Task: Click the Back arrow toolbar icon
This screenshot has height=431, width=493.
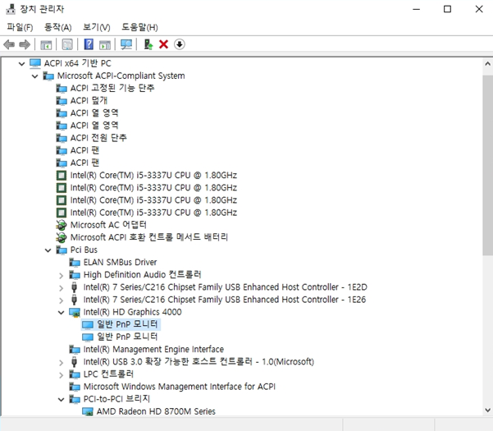Action: coord(9,44)
